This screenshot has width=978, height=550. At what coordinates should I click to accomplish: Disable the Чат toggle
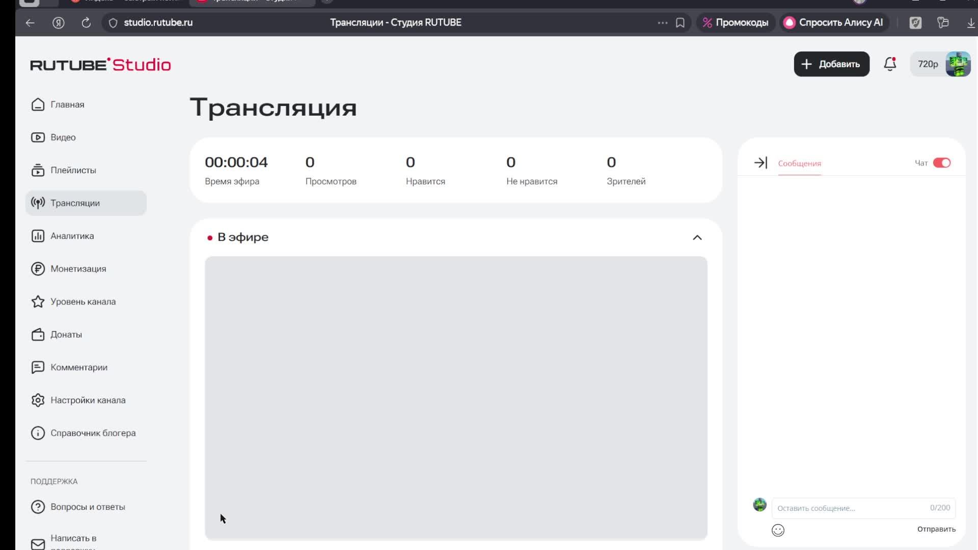pos(941,162)
